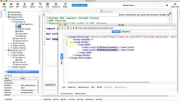180x101 pixels.
Task: Click the first icon under Custom Properties
Action: [6, 75]
